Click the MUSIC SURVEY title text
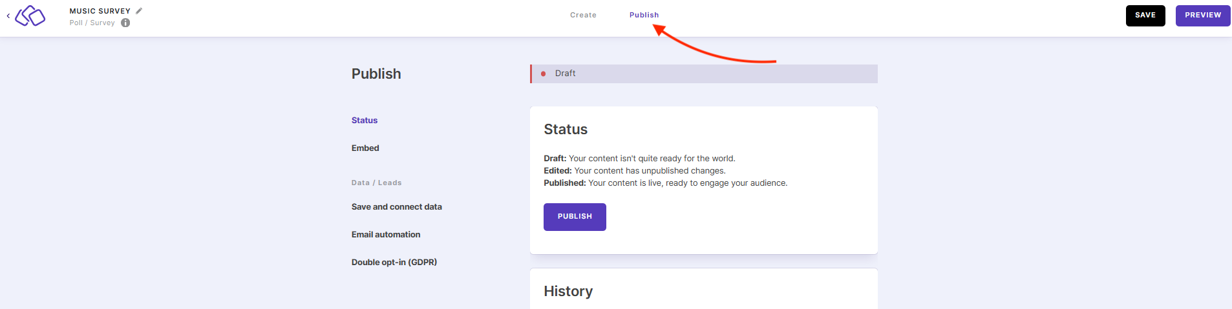The image size is (1232, 309). coord(100,11)
